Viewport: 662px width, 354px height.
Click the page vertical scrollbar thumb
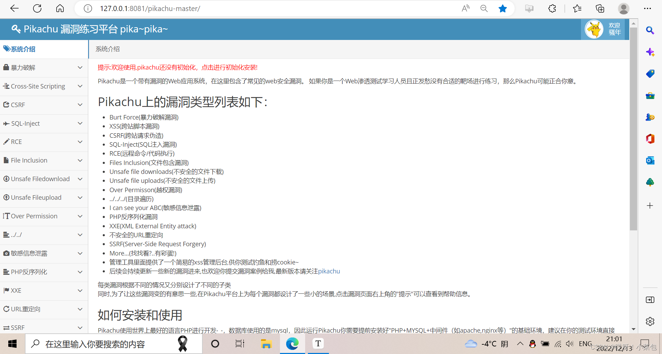point(633,129)
